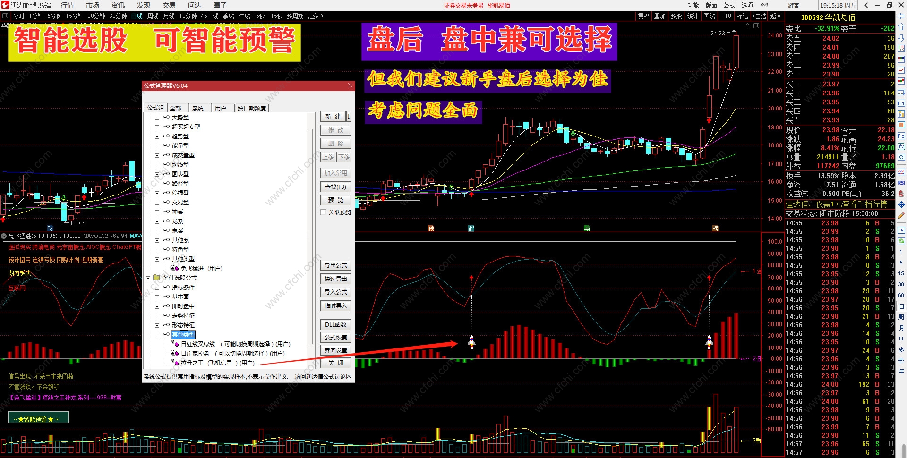907x458 pixels.
Task: Expand the 成交量型 tree node
Action: pyautogui.click(x=157, y=155)
